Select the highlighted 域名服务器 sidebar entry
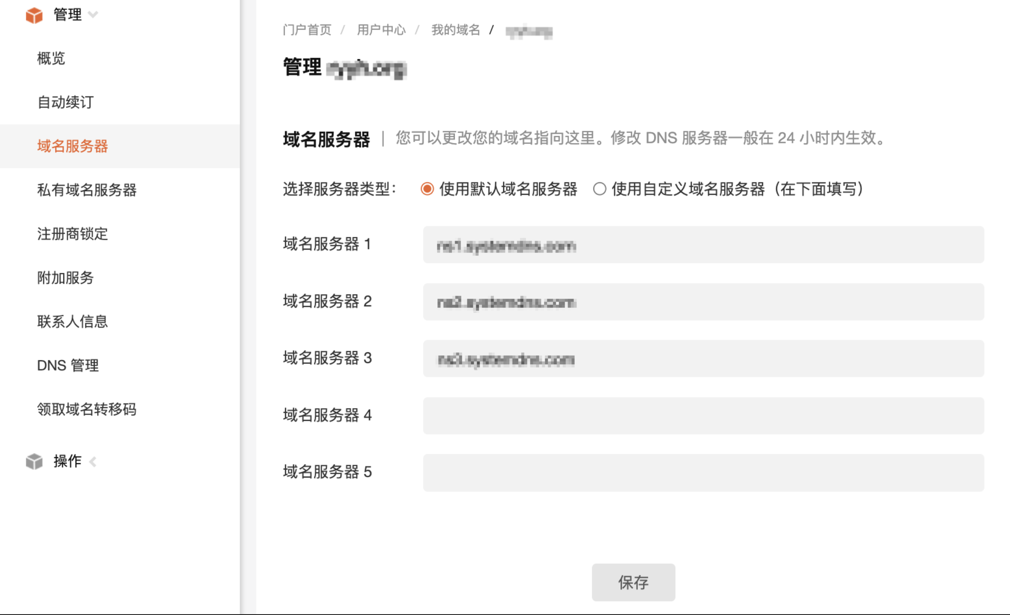 72,146
